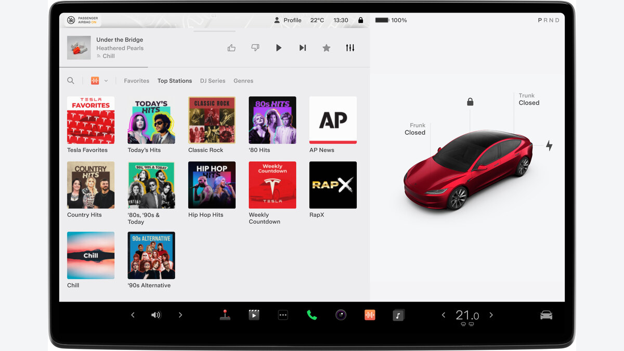Toggle the star favorite for current song

[327, 48]
